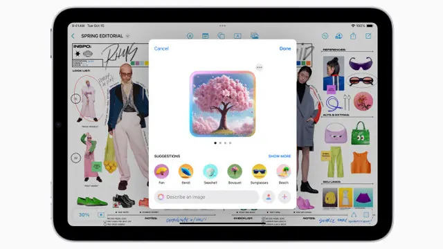Tap the first filled page indicator dot
The width and height of the screenshot is (443, 249).
coord(215,143)
